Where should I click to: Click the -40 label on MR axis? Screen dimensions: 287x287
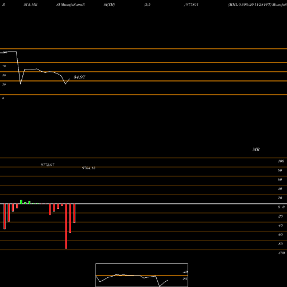(x=280, y=226)
